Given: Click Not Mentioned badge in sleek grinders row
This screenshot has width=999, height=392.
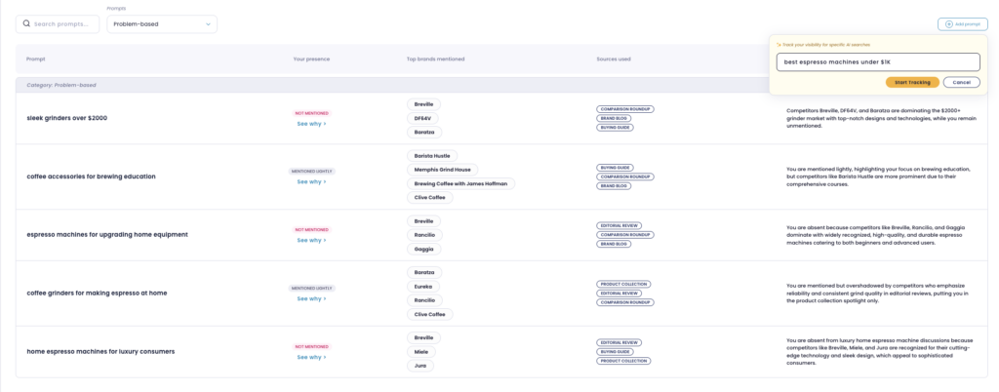Looking at the screenshot, I should click(311, 113).
